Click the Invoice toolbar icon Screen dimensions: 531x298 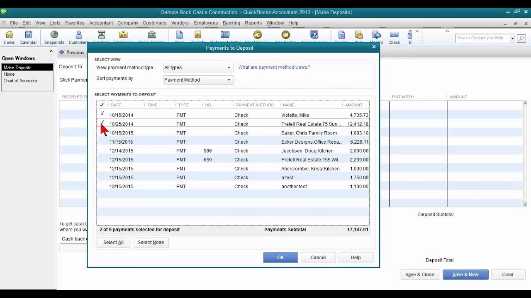pos(341,36)
